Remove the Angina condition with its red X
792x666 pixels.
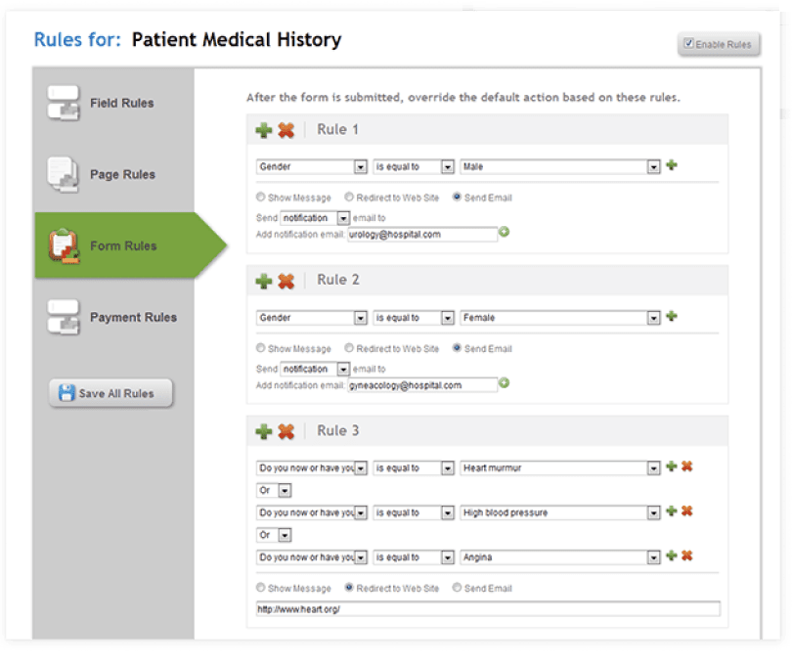(687, 555)
